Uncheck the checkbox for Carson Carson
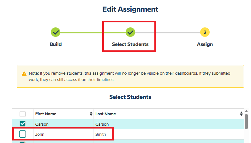 tap(23, 124)
